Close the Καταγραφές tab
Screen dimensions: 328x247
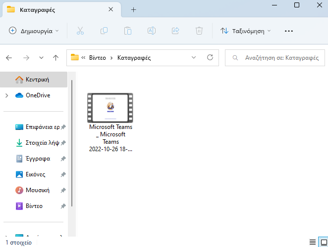111,9
